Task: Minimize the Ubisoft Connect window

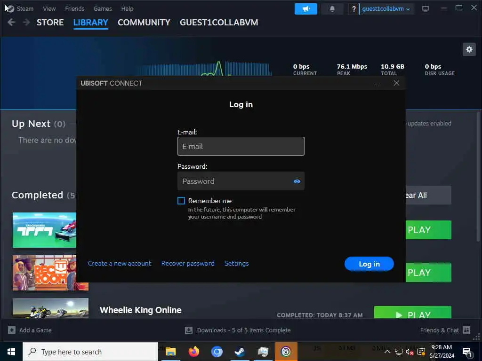Action: point(378,83)
